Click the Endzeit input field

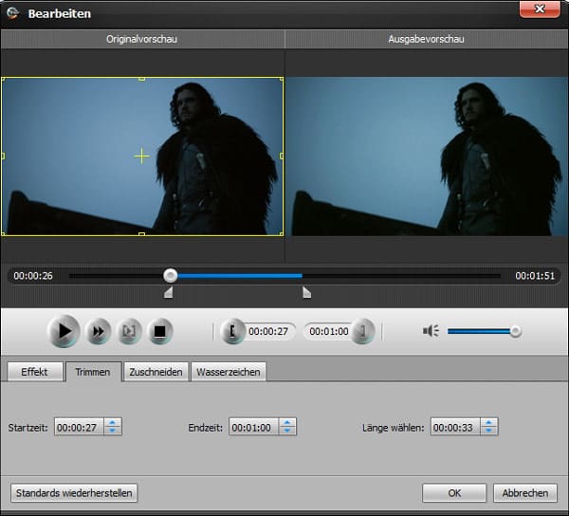[x=253, y=427]
